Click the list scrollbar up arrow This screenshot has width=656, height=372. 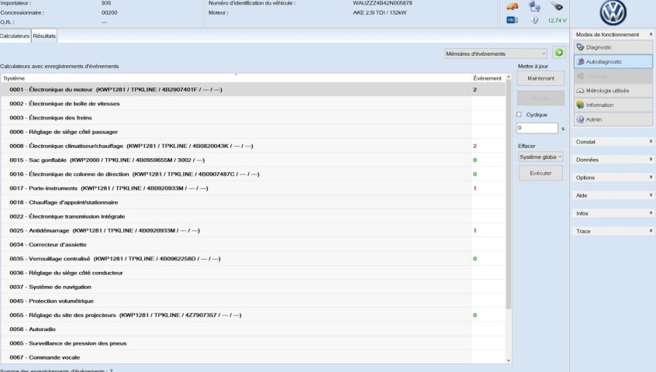509,77
